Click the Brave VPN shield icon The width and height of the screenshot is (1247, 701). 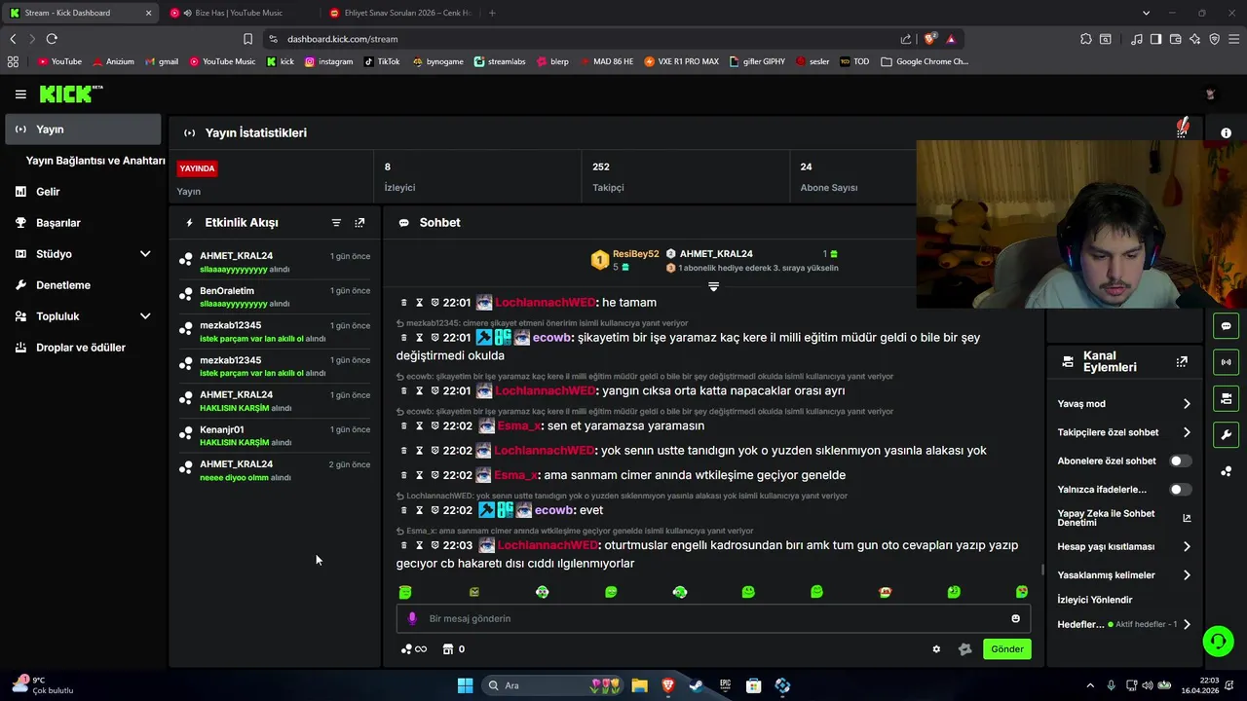coord(1215,39)
